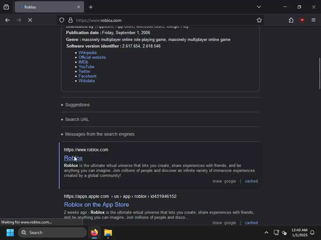Click the forward navigation arrow
The width and height of the screenshot is (321, 240).
pyautogui.click(x=19, y=20)
